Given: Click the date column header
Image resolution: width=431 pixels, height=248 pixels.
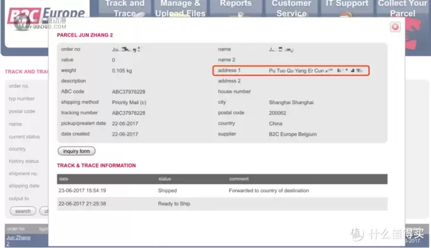Looking at the screenshot, I should coord(63,179).
